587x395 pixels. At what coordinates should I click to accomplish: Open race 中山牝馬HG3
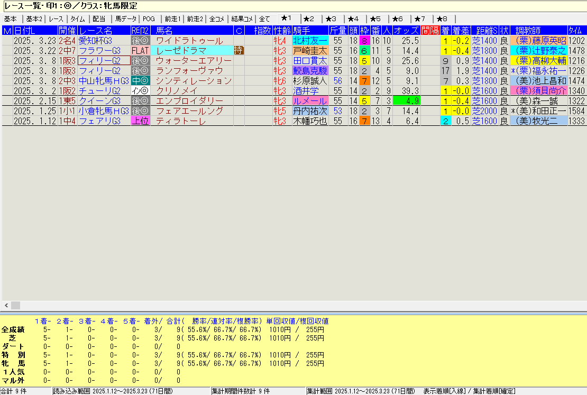point(104,80)
